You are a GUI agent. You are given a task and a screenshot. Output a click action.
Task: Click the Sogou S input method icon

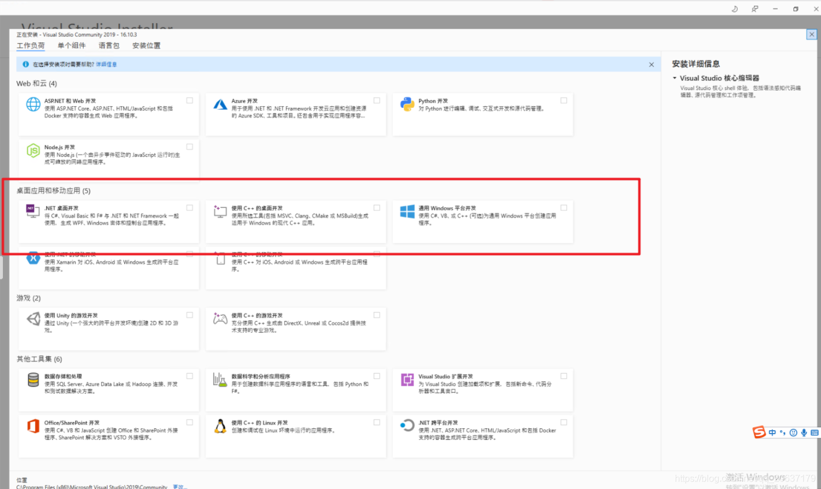coord(759,432)
